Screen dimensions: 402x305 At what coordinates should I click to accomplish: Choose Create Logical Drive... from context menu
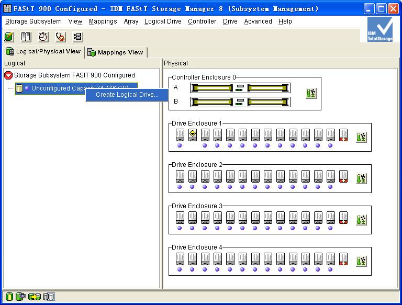pyautogui.click(x=127, y=95)
